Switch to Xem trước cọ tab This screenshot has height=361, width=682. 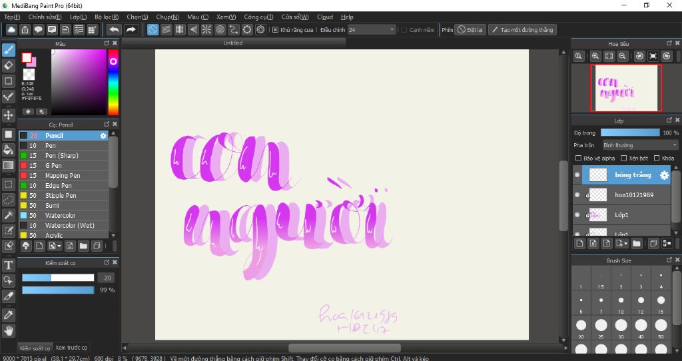[71, 348]
